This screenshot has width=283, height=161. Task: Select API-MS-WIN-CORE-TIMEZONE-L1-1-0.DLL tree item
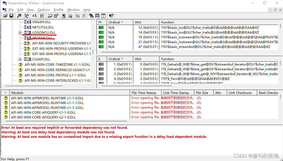point(57,65)
